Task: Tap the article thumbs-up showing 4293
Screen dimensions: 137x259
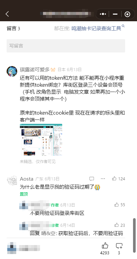Action: click(x=105, y=248)
